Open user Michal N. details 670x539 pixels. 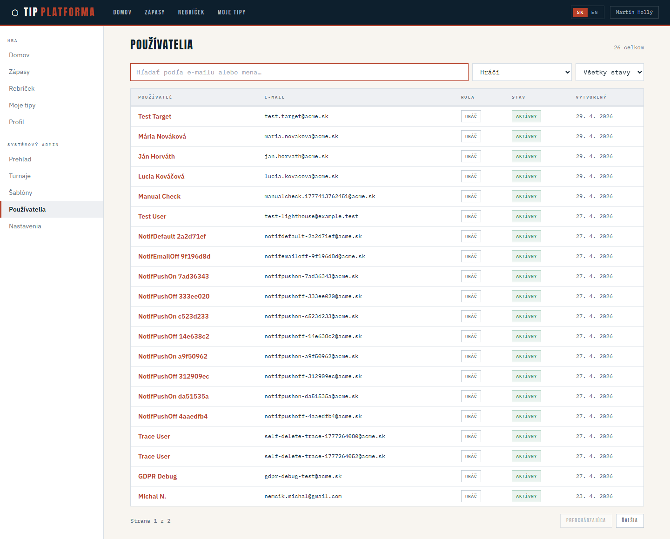click(152, 496)
